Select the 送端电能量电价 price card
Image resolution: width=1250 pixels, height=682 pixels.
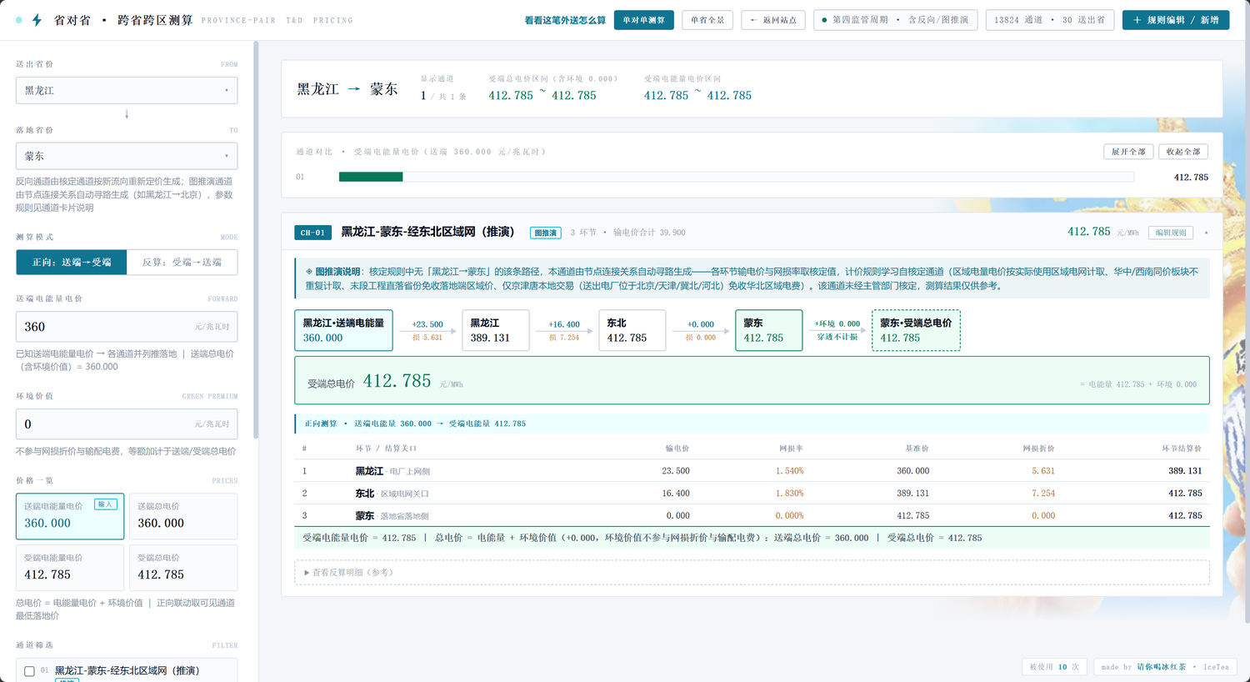point(70,516)
